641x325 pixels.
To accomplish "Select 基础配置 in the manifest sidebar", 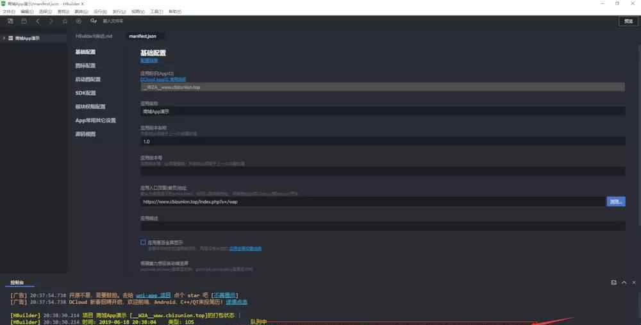I will 85,52.
